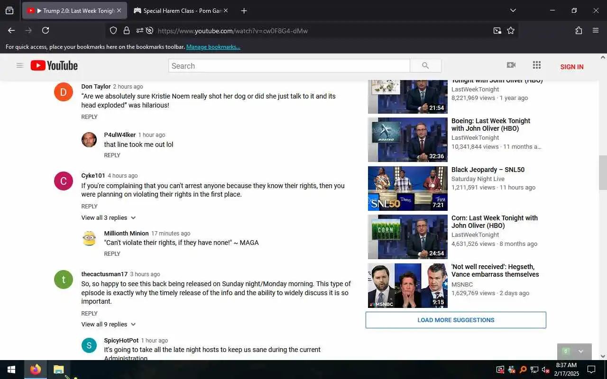Click P4ulW4lker's profile avatar
Image resolution: width=607 pixels, height=379 pixels.
click(89, 140)
